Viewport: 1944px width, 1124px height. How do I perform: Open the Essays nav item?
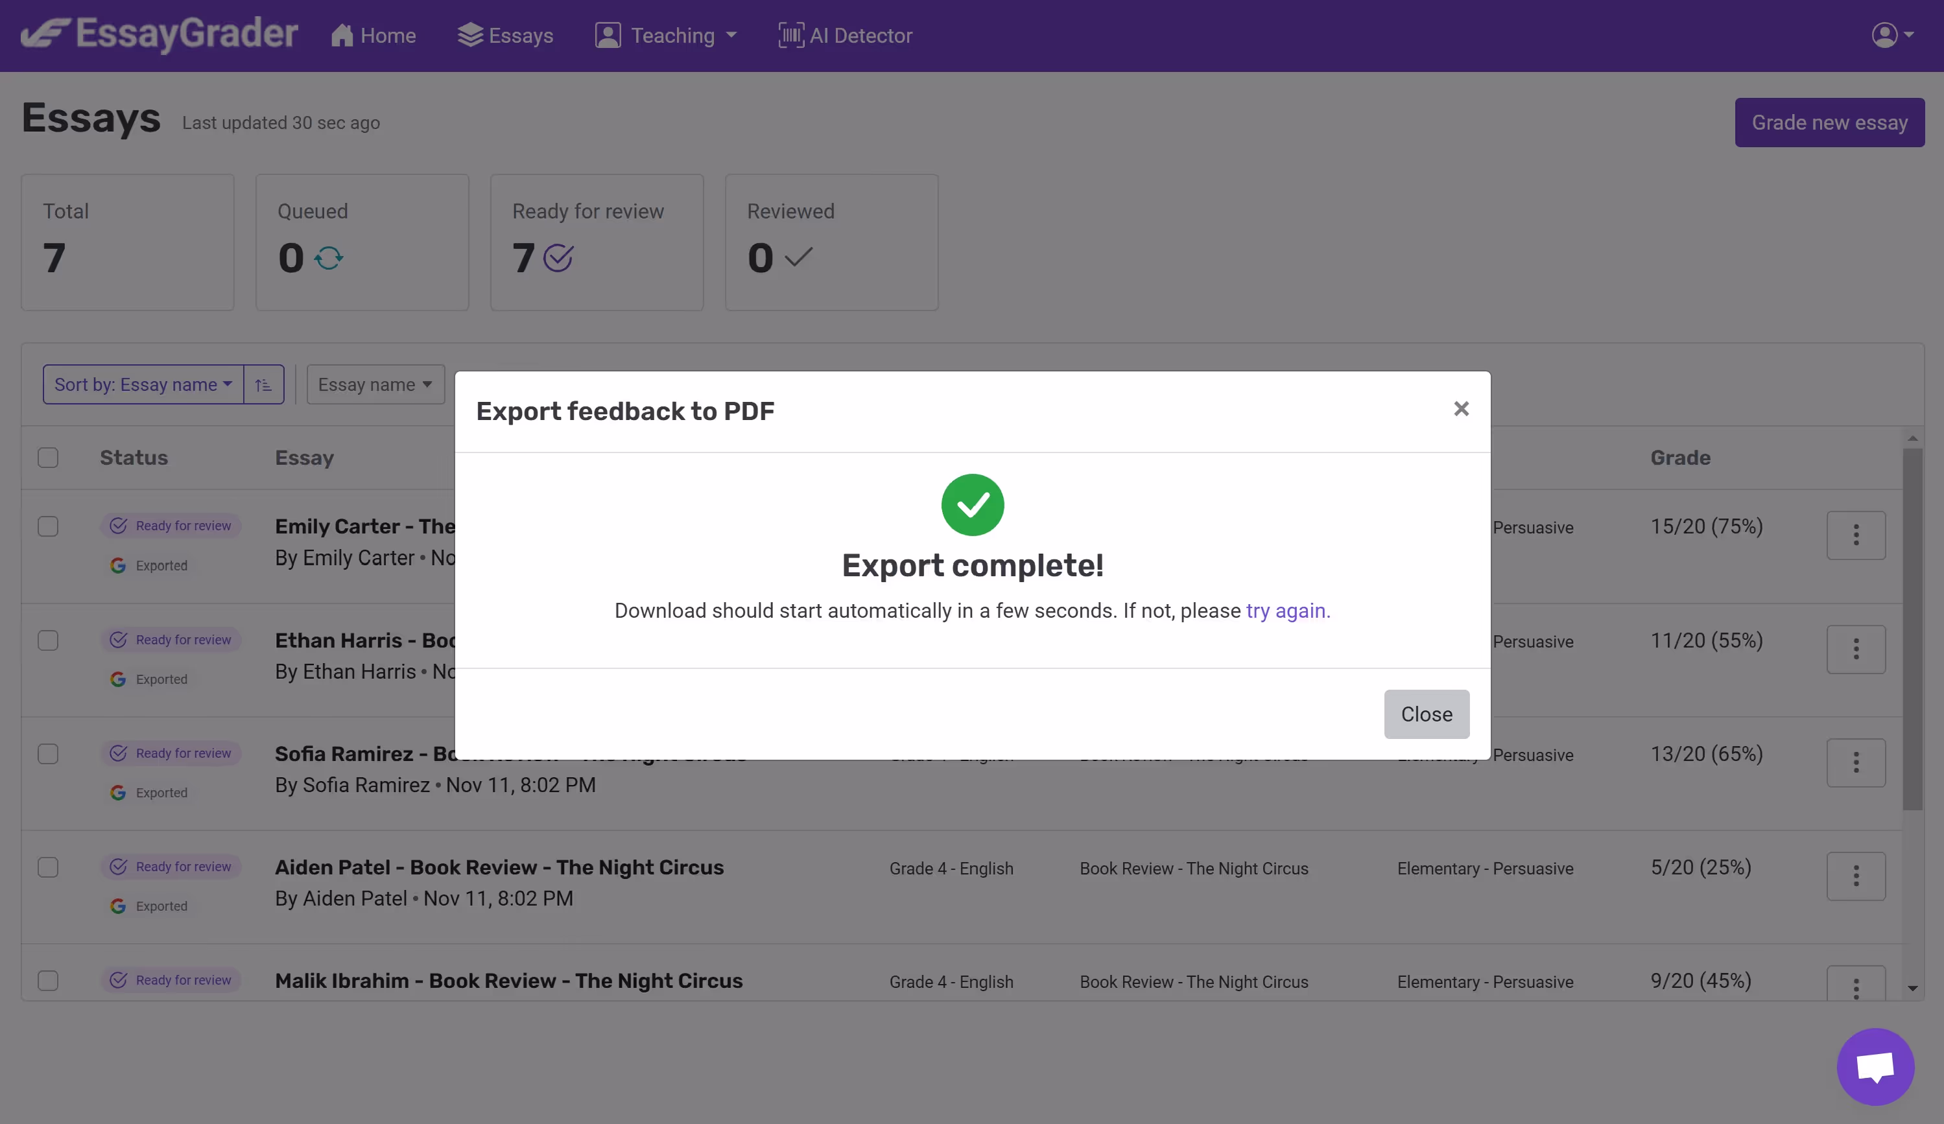[x=505, y=36]
